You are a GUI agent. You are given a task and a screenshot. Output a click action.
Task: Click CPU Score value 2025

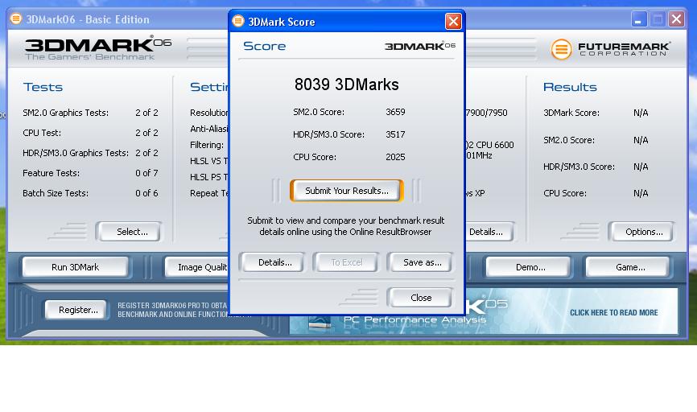395,157
